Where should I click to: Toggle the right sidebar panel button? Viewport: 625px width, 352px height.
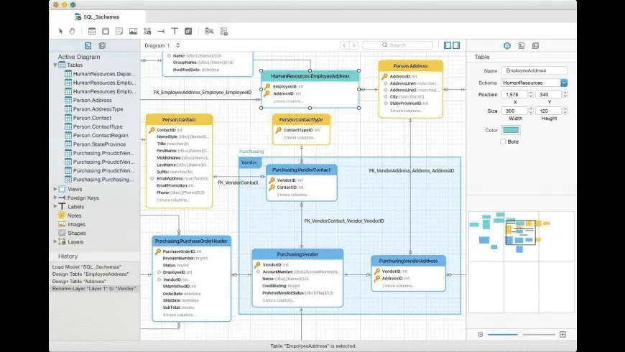pos(456,45)
